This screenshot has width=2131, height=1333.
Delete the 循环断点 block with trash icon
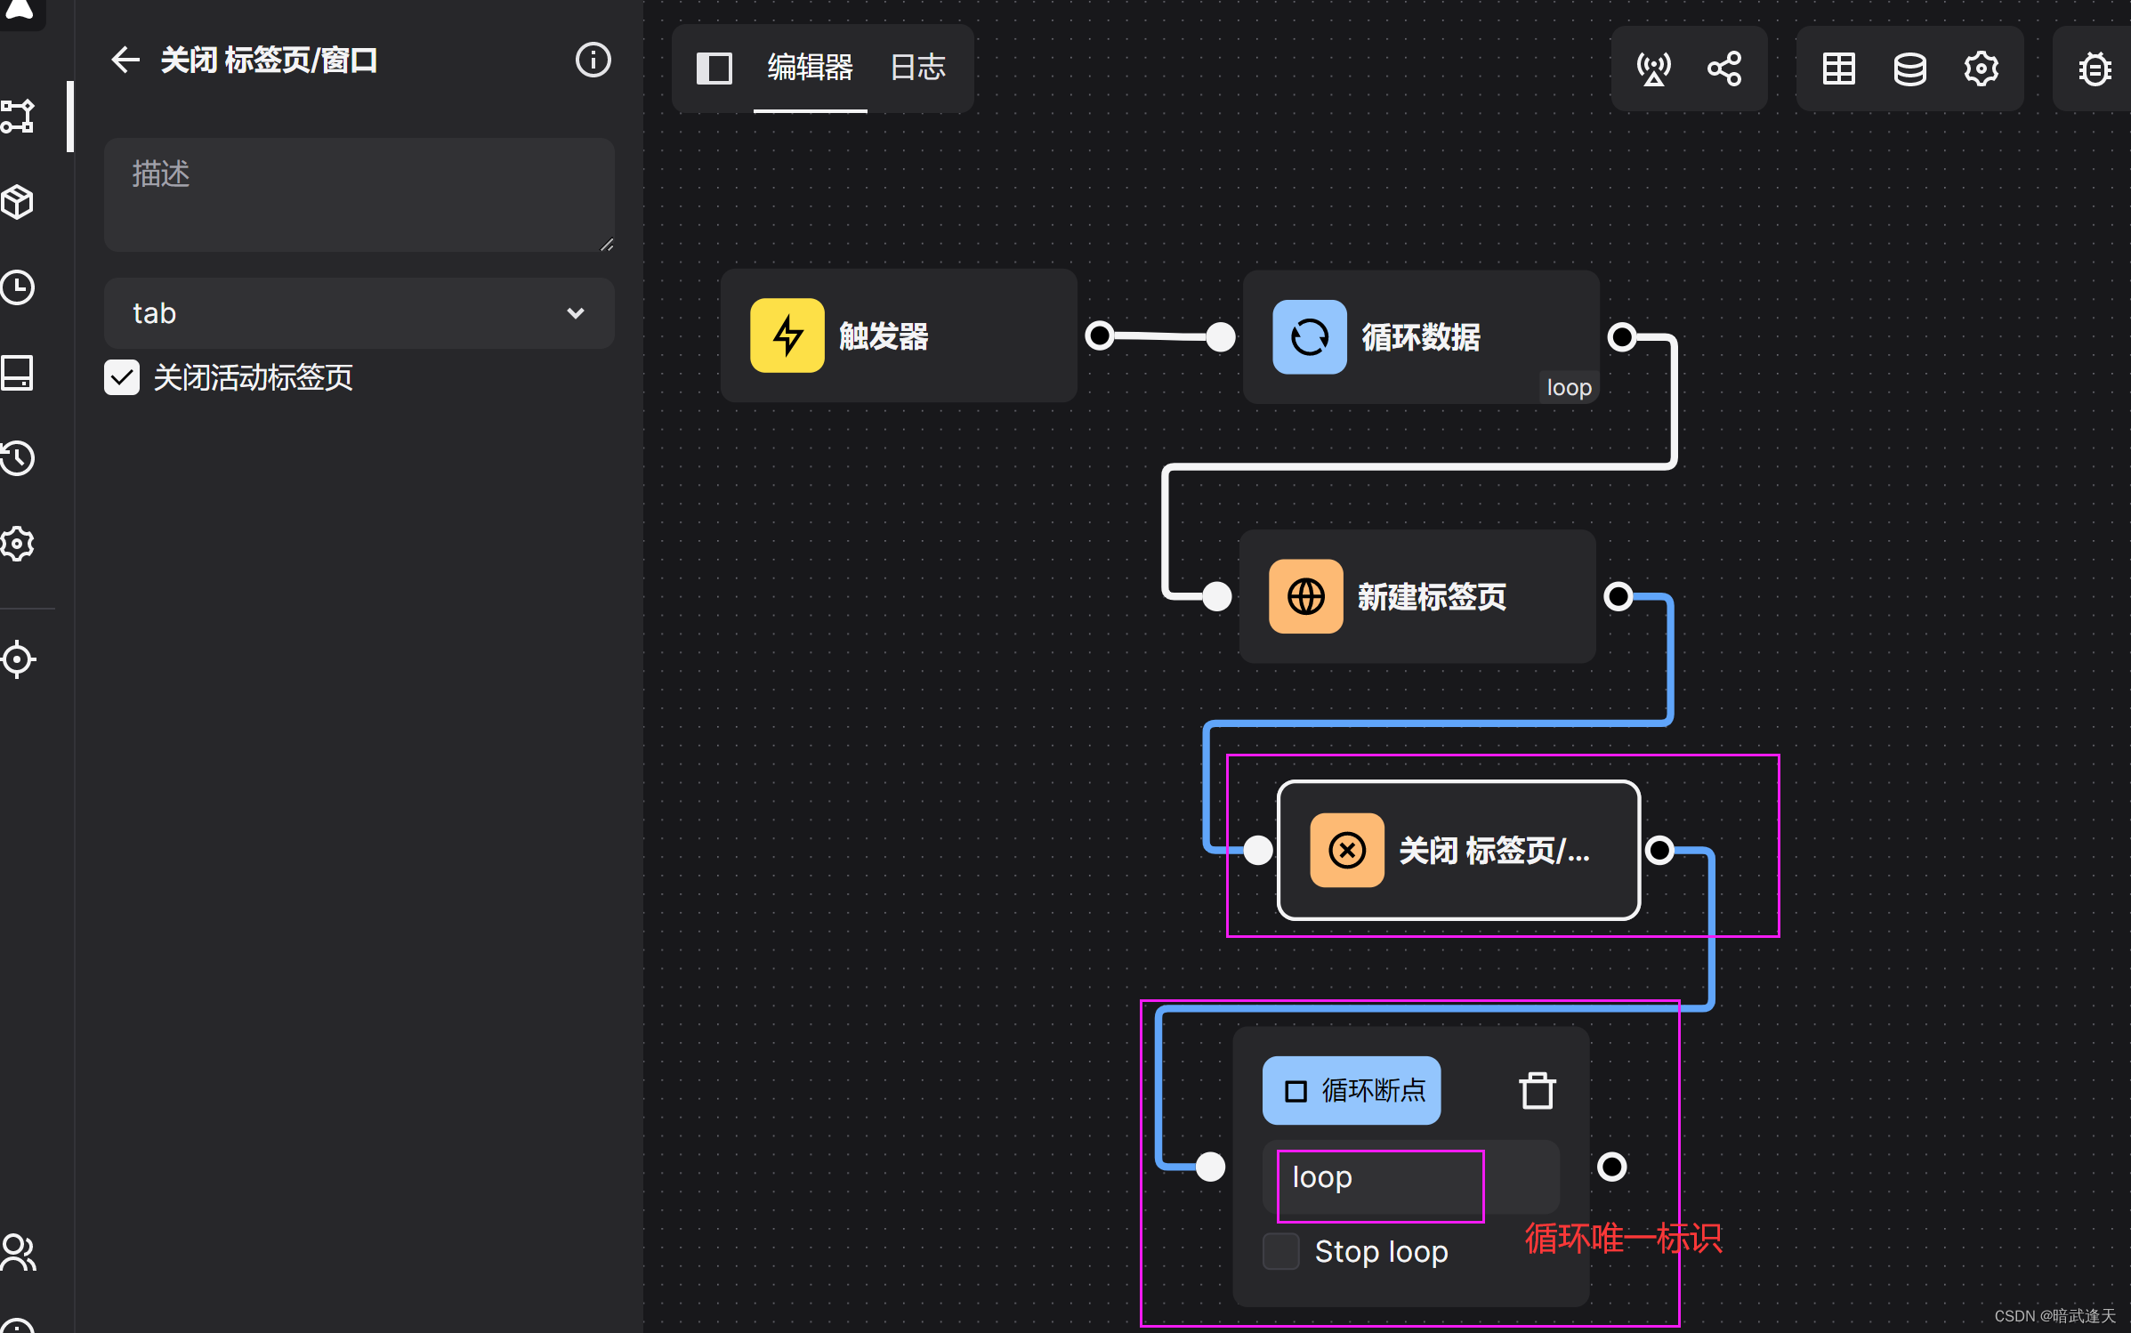[x=1537, y=1090]
